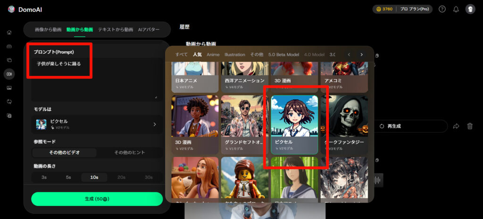The width and height of the screenshot is (483, 219).
Task: Switch to the テキストから動画 tab
Action: [x=116, y=30]
